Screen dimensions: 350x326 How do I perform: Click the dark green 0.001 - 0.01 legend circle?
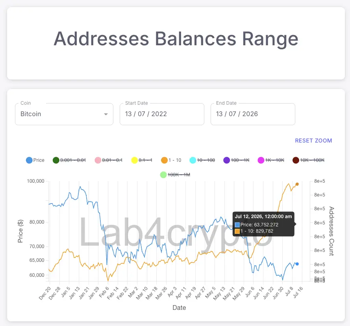[56, 160]
